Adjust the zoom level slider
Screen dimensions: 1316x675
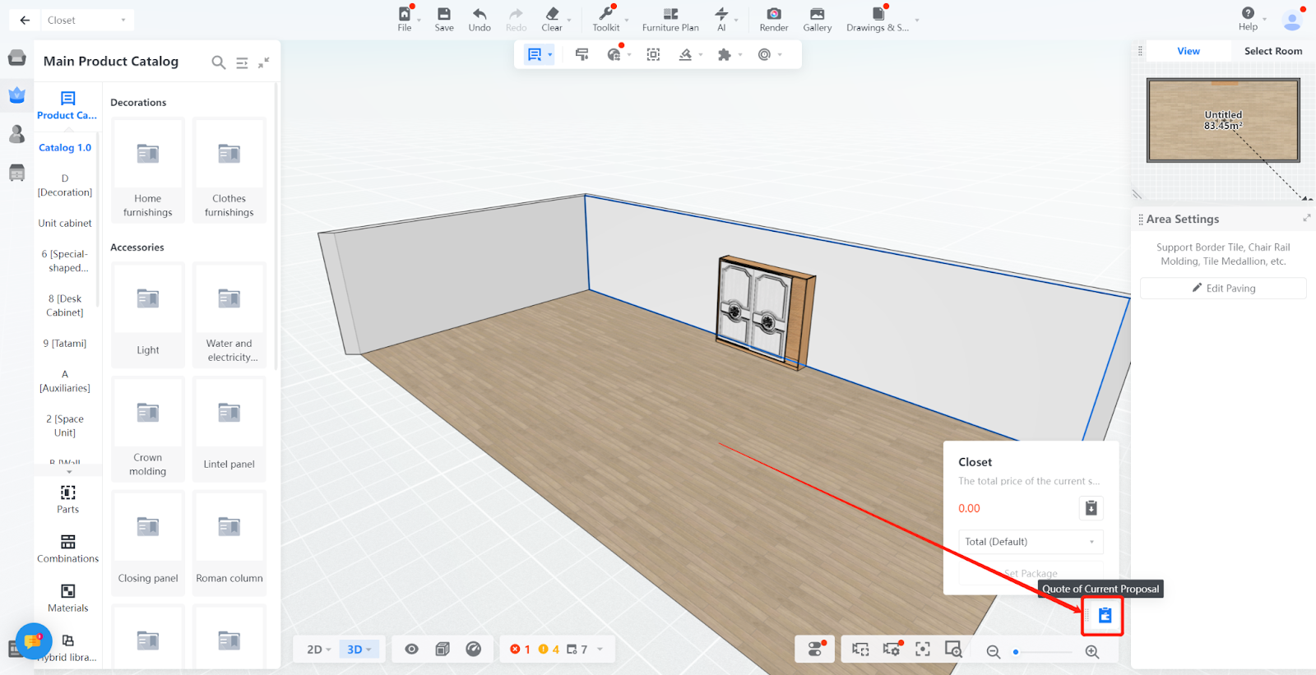tap(1017, 652)
